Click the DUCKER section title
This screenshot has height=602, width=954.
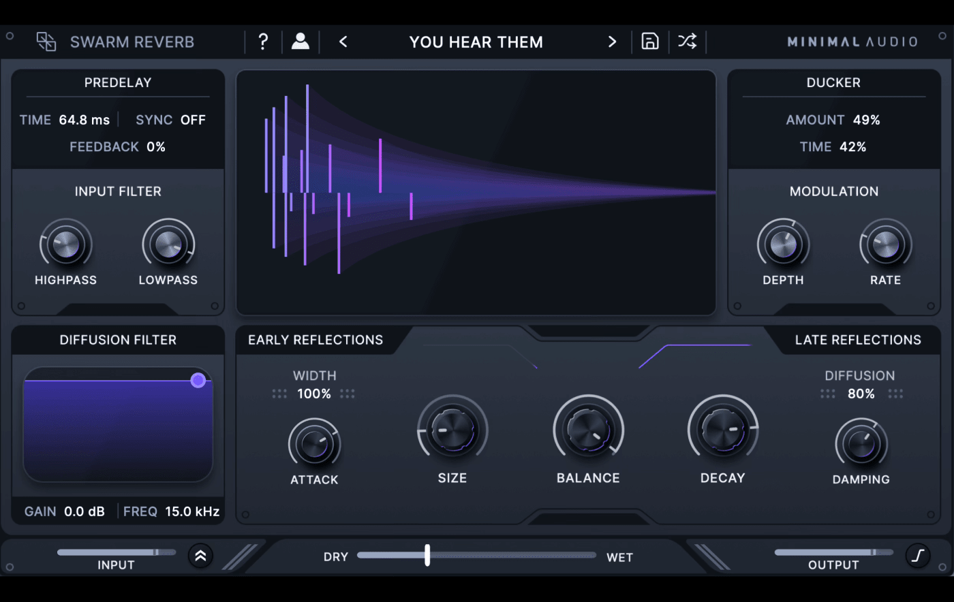(x=833, y=82)
